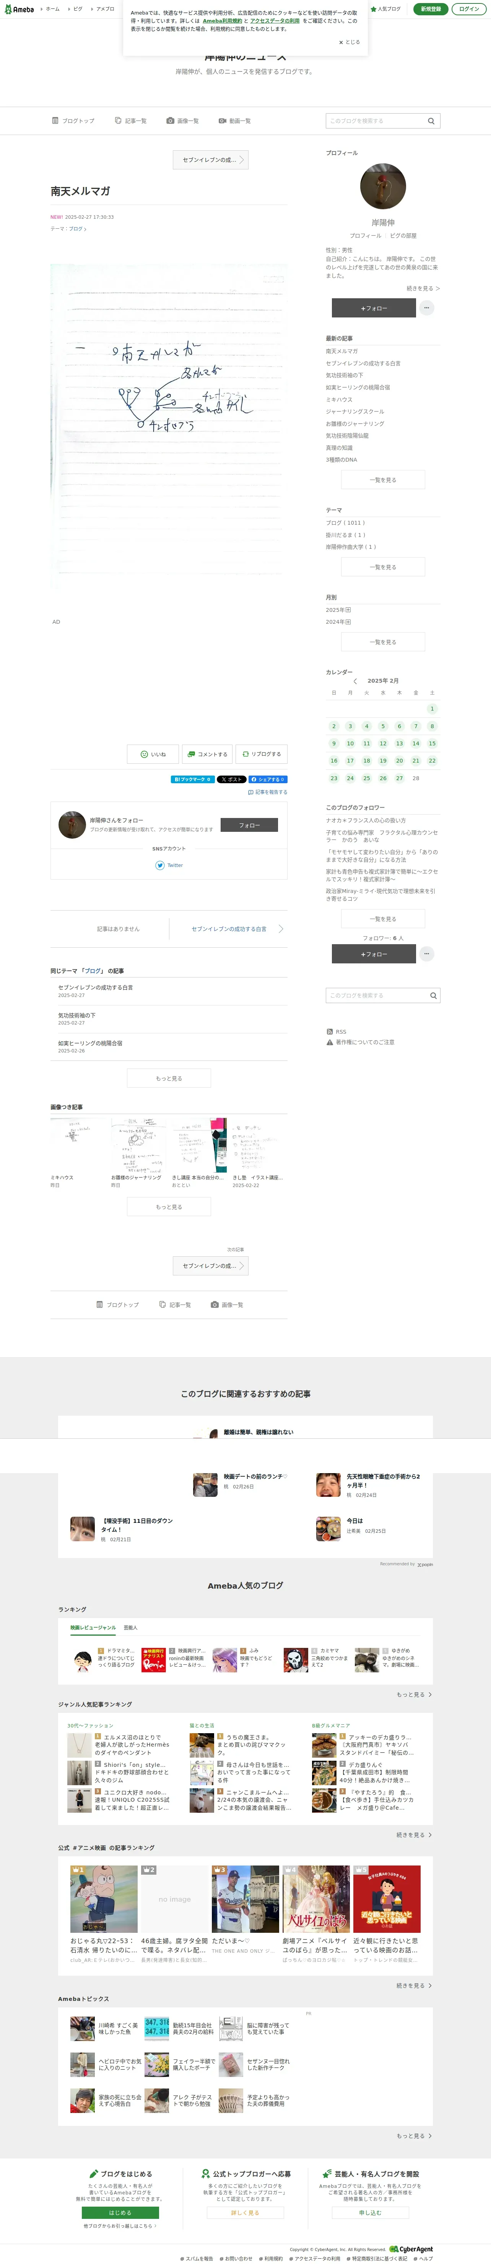Click 記事を報告する link
This screenshot has height=2264, width=491.
tap(268, 792)
